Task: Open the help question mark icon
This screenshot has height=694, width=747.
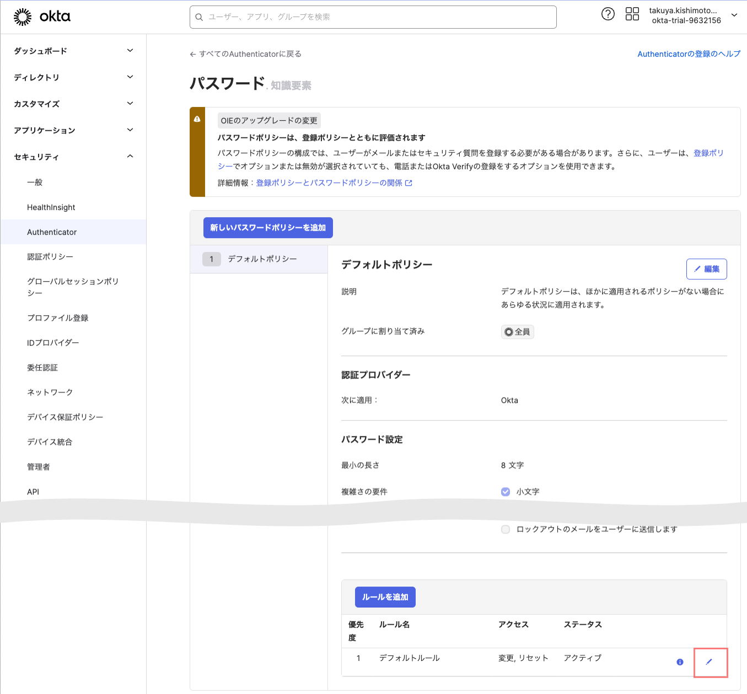Action: click(x=608, y=14)
